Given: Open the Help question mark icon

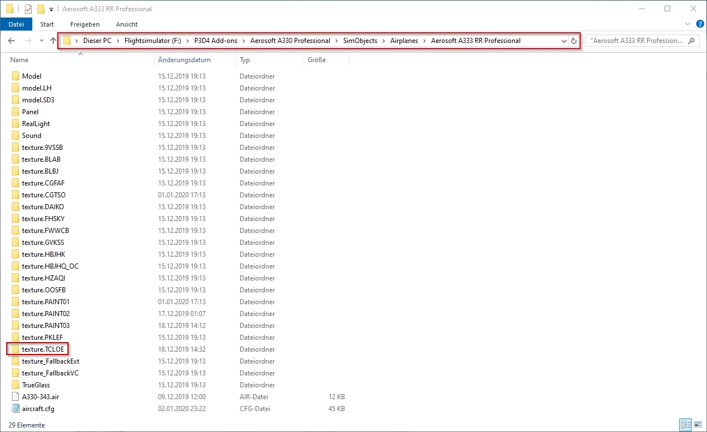Looking at the screenshot, I should (x=700, y=24).
